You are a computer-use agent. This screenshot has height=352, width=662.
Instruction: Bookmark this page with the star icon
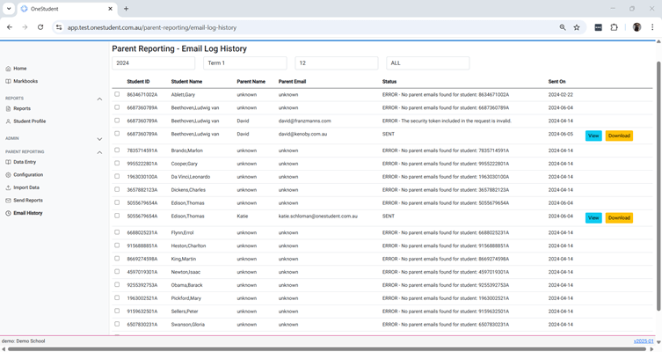[x=577, y=27]
